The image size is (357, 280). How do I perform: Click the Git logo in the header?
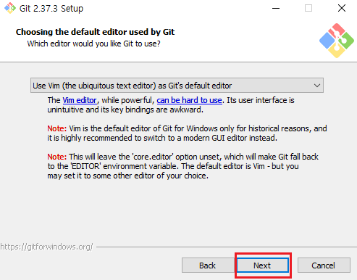point(337,41)
